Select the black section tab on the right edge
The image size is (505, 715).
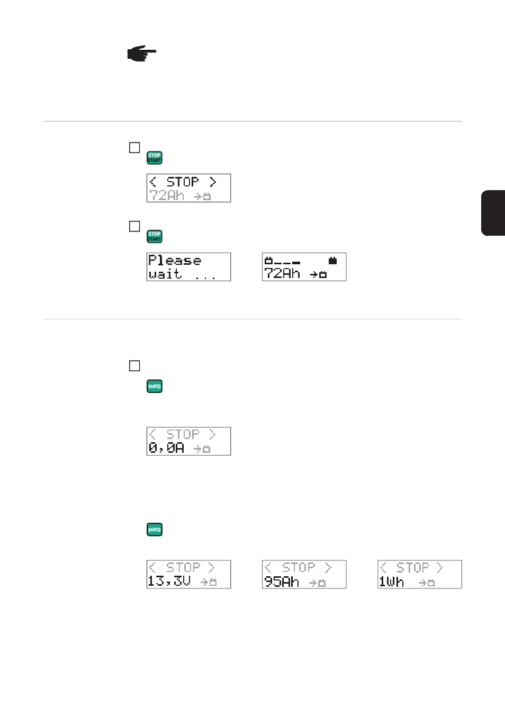coord(493,212)
